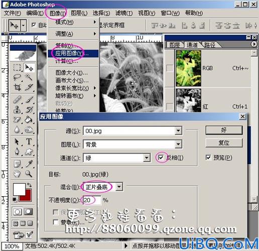Select the Eyedropper tool
Viewport: 259px width, 251px height.
(x=29, y=164)
